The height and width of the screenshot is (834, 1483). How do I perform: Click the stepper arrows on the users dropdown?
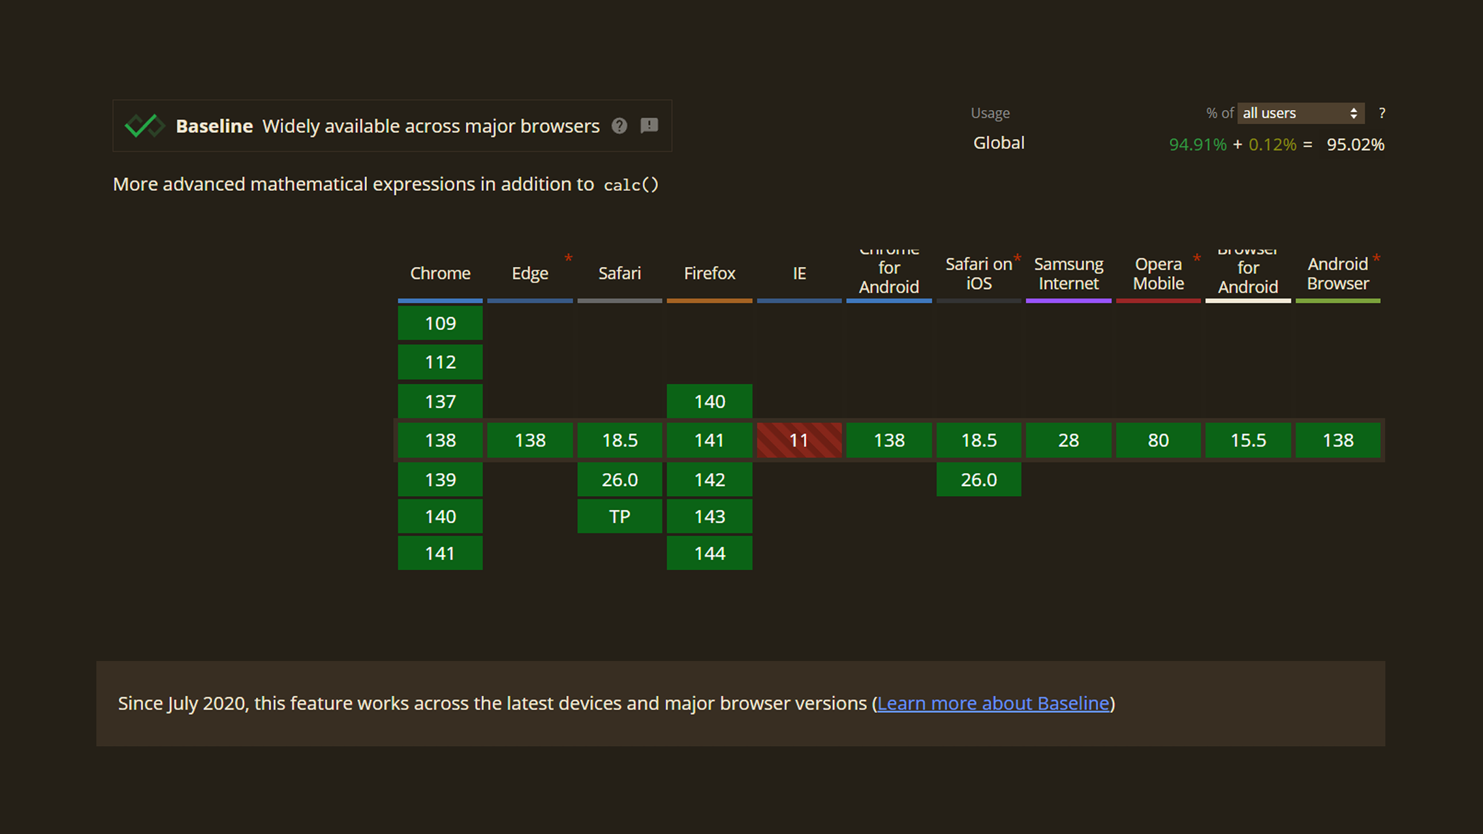coord(1353,113)
